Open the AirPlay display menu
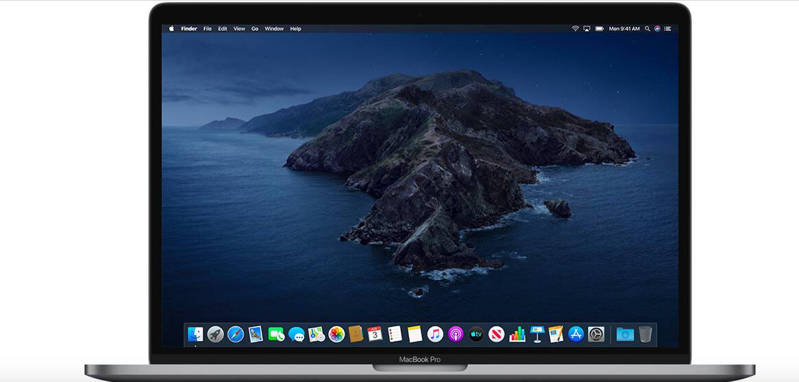 tap(587, 29)
